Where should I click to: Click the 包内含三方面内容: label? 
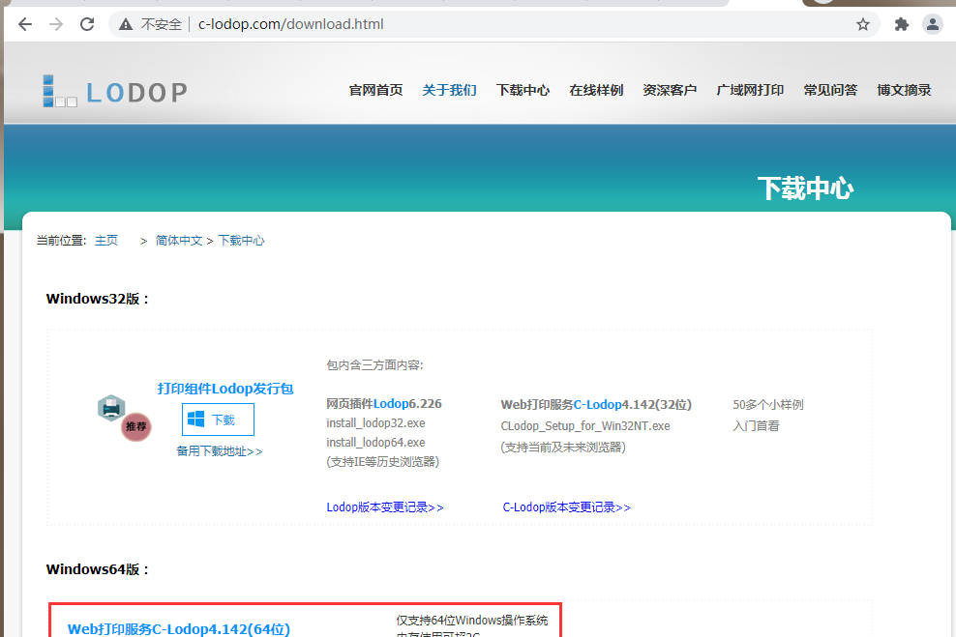point(375,365)
